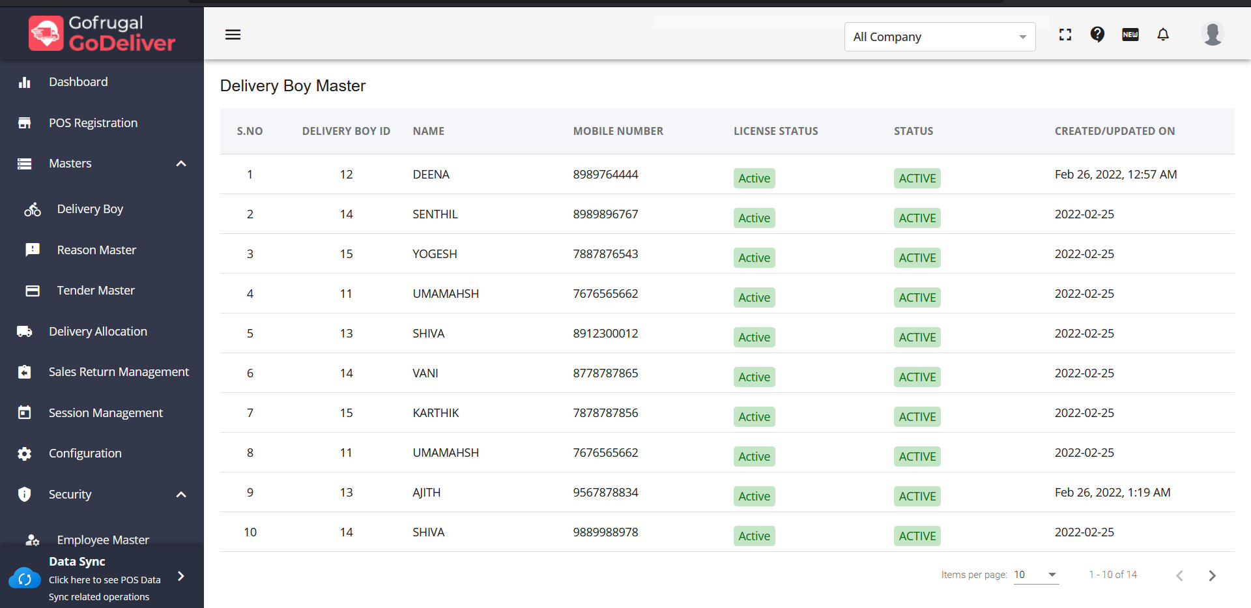The width and height of the screenshot is (1251, 608).
Task: Open the help question mark icon
Action: 1097,35
